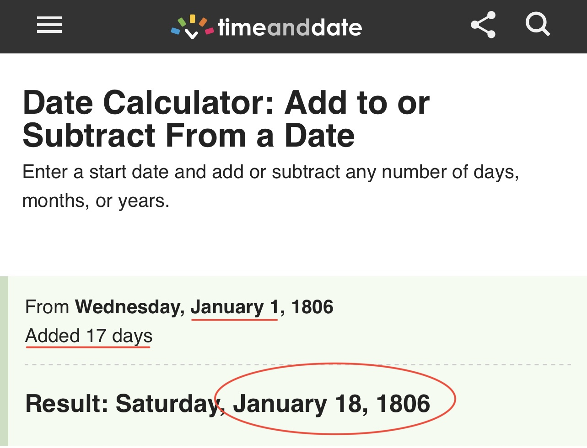Click the 'Added 17 days' line
587x448 pixels.
[89, 336]
